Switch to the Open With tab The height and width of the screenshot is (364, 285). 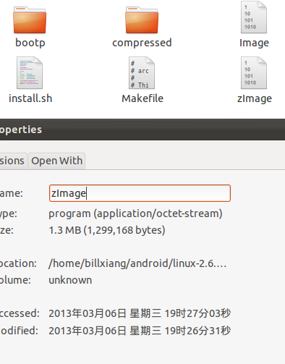coord(56,161)
